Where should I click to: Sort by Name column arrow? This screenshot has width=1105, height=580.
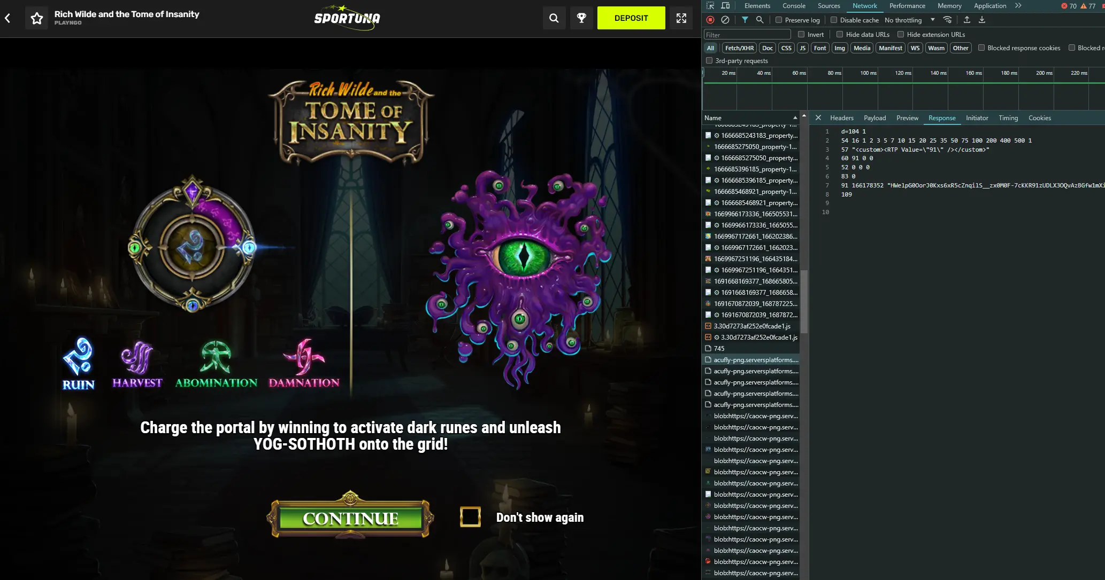point(795,117)
